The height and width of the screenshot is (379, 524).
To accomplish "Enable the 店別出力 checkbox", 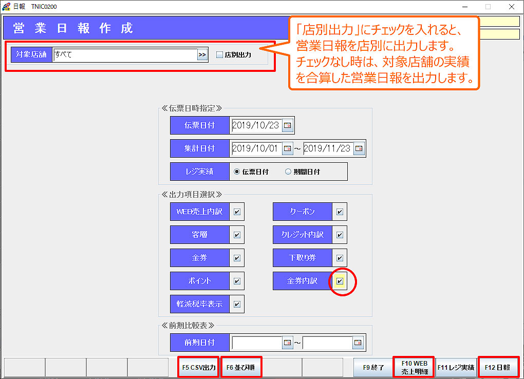I will coord(219,55).
